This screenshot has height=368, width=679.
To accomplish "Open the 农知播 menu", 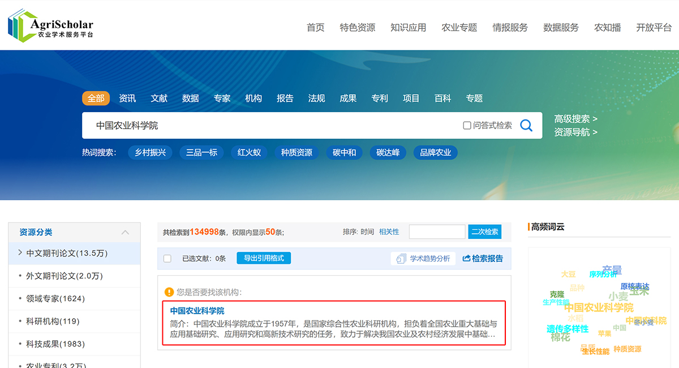I will 607,27.
